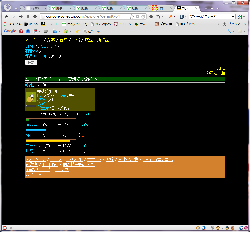
Task: Click the fox egg icon of 赤狐ジョエル
Action: click(30, 98)
